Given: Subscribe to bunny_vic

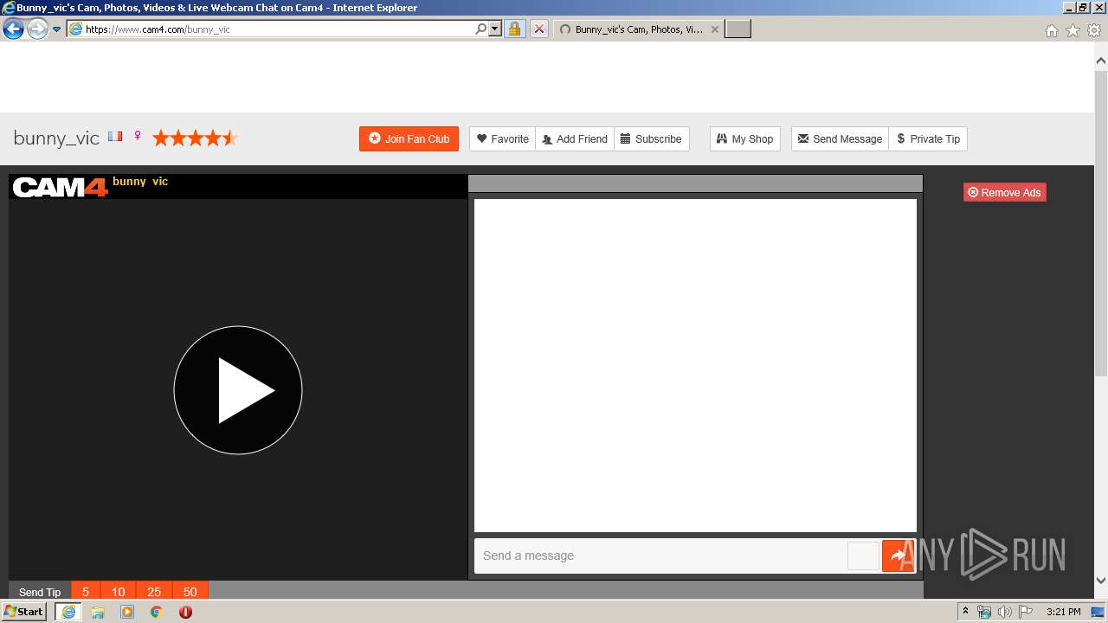Looking at the screenshot, I should point(651,138).
